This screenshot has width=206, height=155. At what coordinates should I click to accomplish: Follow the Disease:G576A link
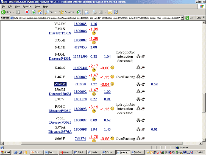click(x=60, y=132)
